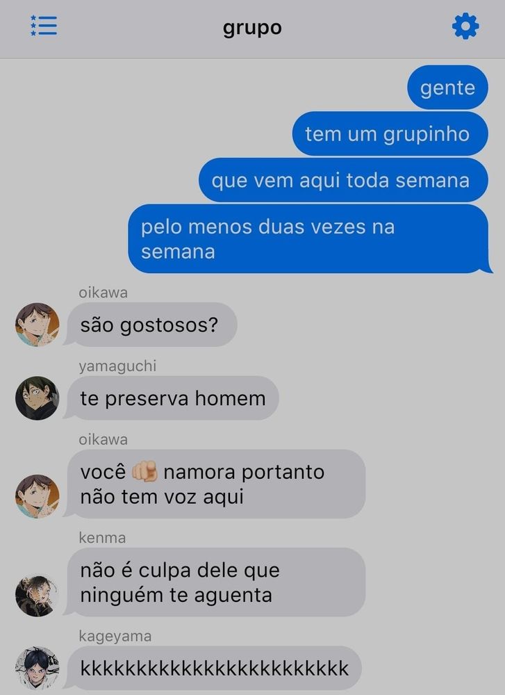Tap the 'grupo' chat title

tap(252, 28)
